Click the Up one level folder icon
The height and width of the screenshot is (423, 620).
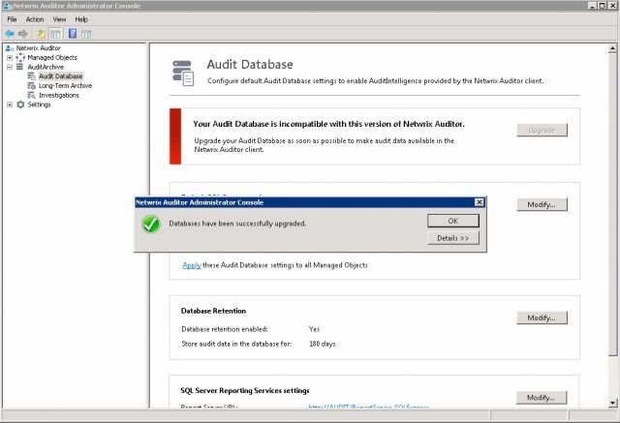(x=41, y=34)
